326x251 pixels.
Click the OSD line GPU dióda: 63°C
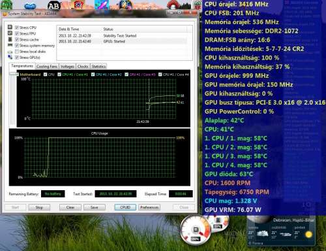(x=229, y=174)
